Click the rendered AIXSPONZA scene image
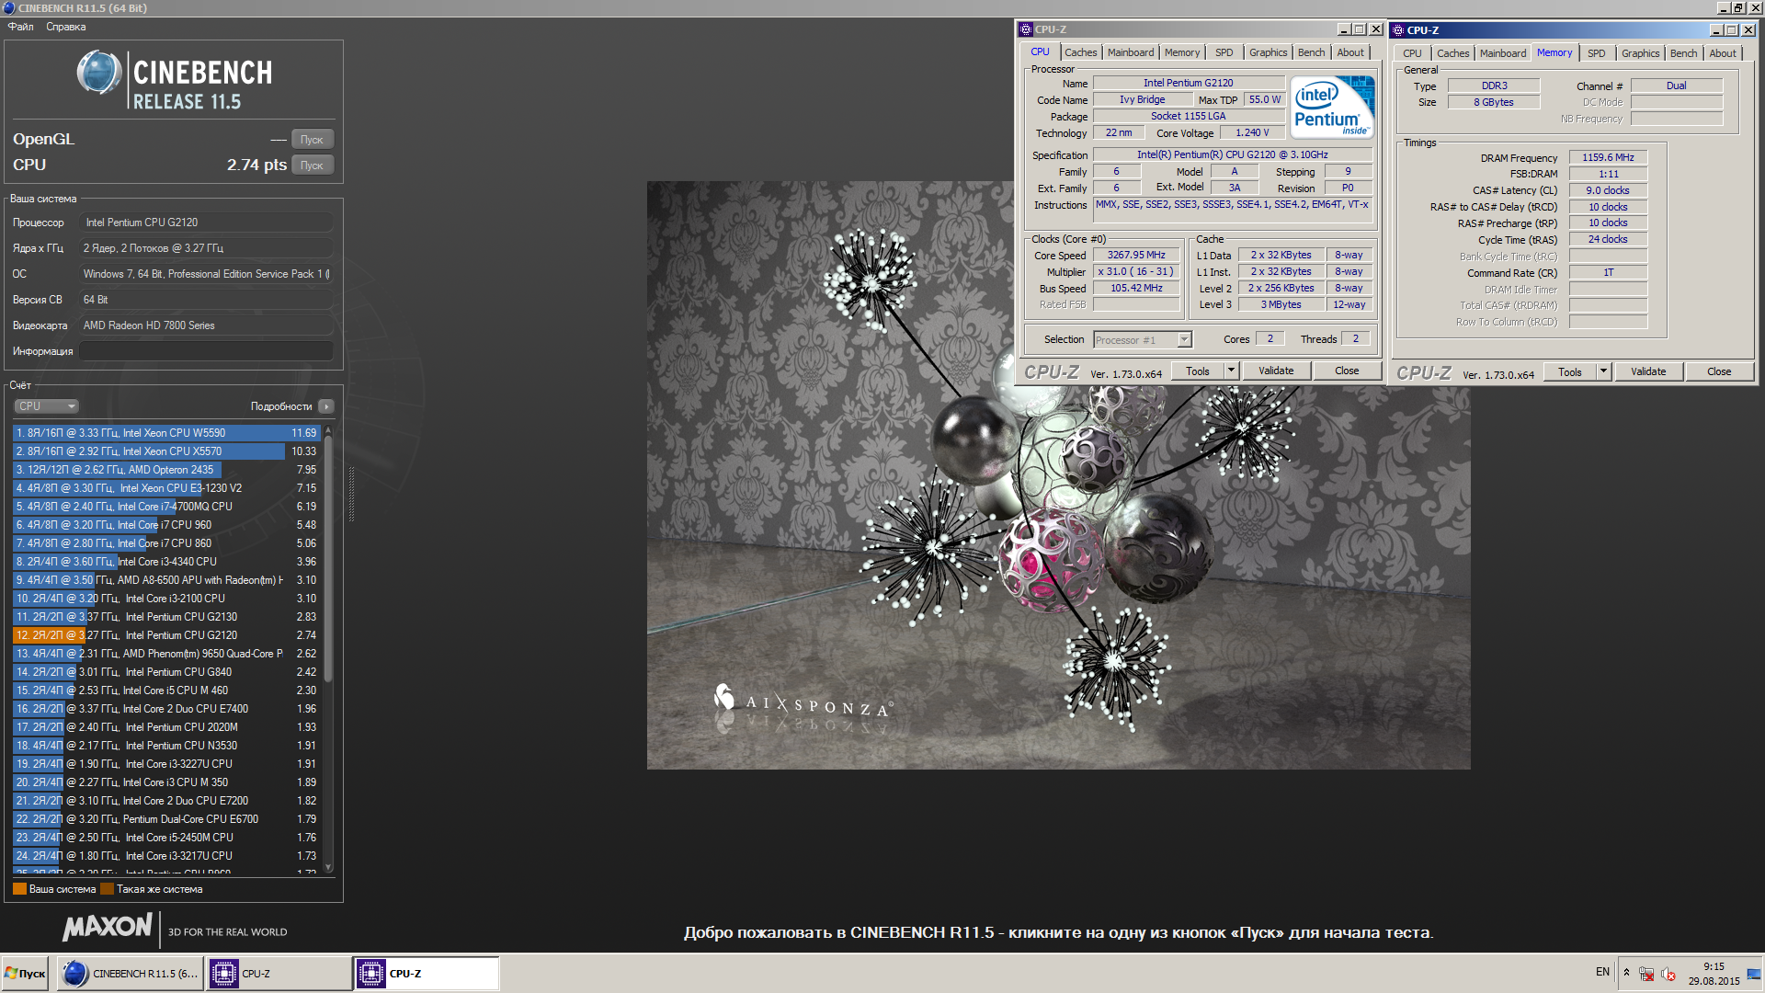This screenshot has height=993, width=1765. (x=1058, y=475)
